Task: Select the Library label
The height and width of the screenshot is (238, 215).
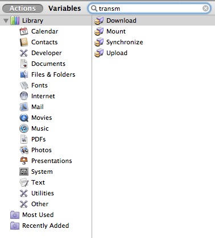Action: 32,20
